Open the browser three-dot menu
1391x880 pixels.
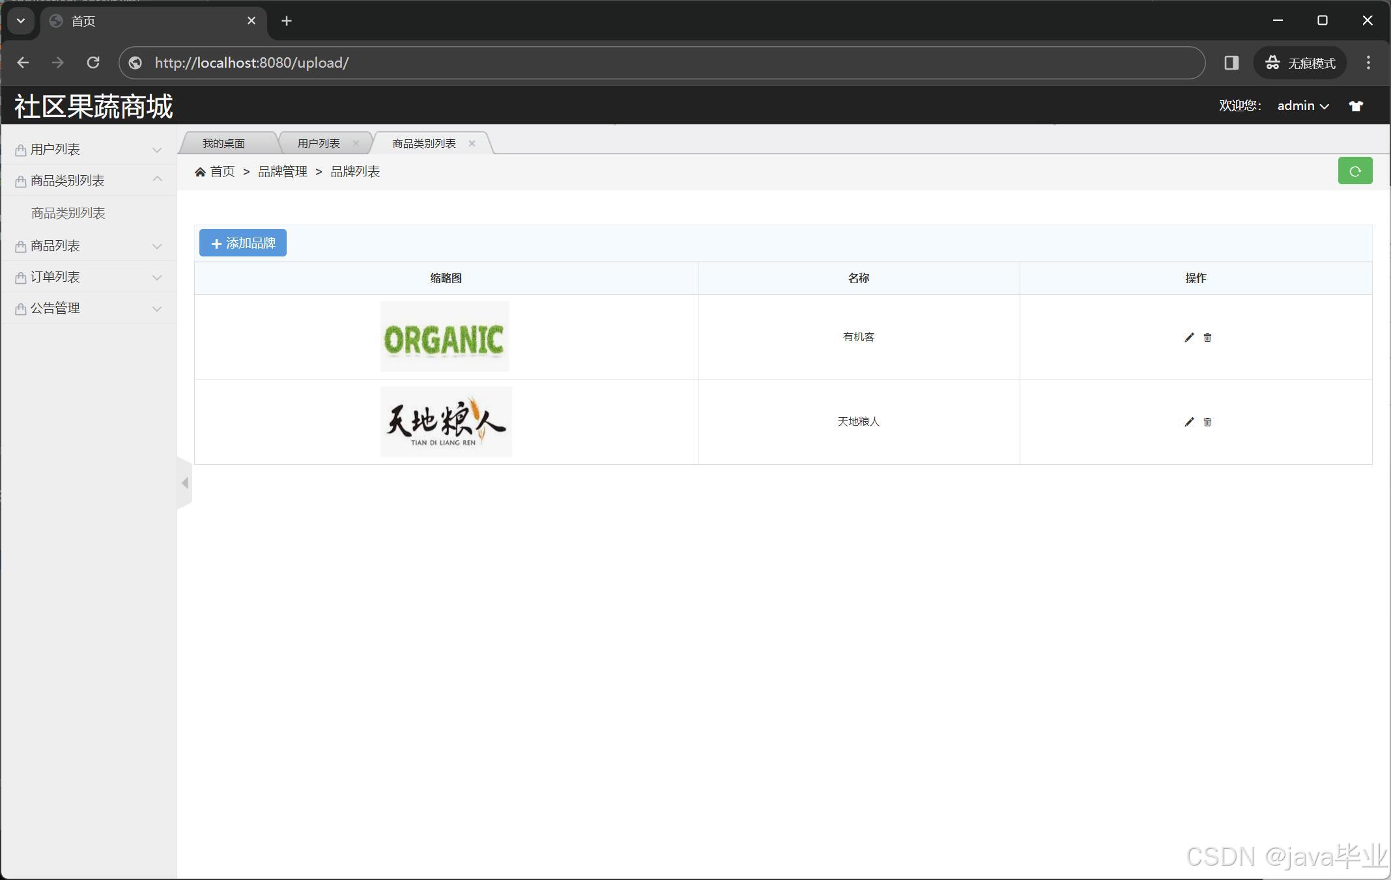click(1368, 62)
